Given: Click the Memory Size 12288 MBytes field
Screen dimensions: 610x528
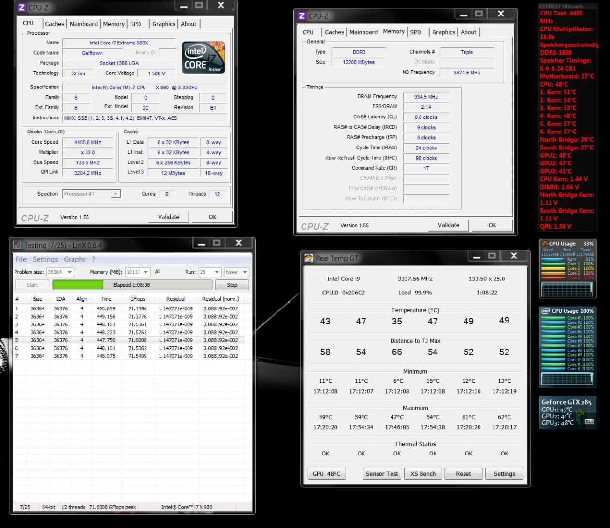Looking at the screenshot, I should (358, 62).
